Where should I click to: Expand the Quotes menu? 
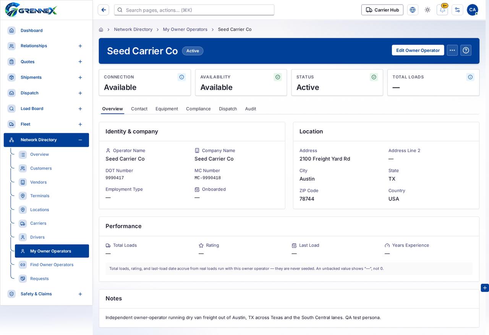click(80, 61)
